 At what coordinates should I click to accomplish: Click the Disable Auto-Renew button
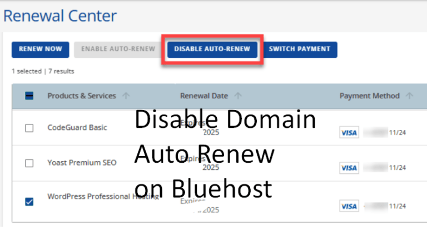click(212, 49)
